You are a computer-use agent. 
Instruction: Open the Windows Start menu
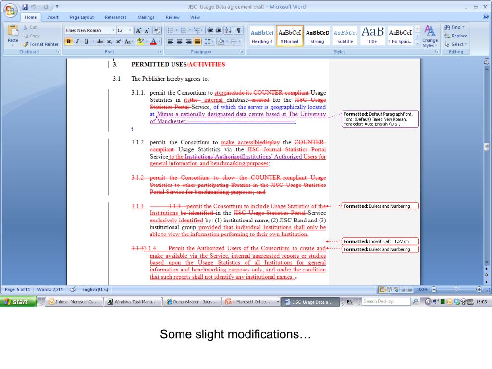tap(18, 302)
